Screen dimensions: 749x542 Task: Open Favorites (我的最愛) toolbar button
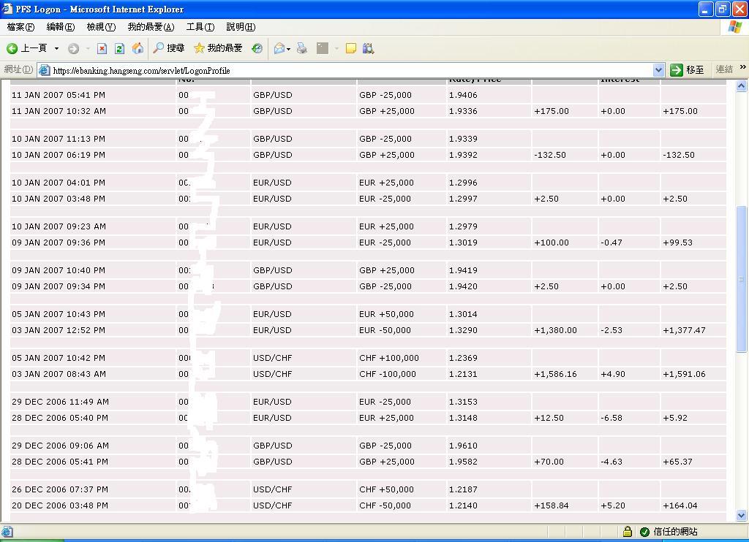[218, 48]
